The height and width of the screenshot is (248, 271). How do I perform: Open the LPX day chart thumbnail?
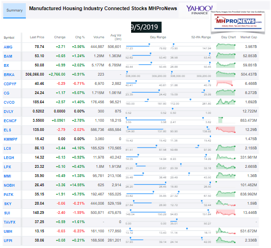point(226,166)
